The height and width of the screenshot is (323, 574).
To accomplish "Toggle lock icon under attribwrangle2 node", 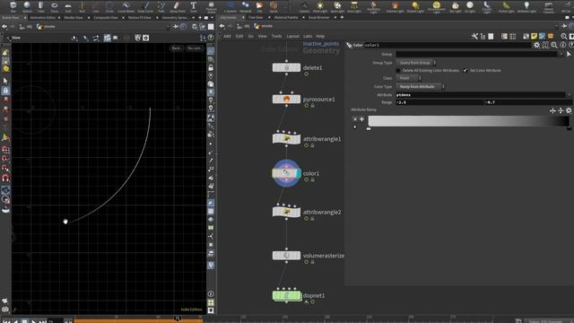I will tap(313, 219).
